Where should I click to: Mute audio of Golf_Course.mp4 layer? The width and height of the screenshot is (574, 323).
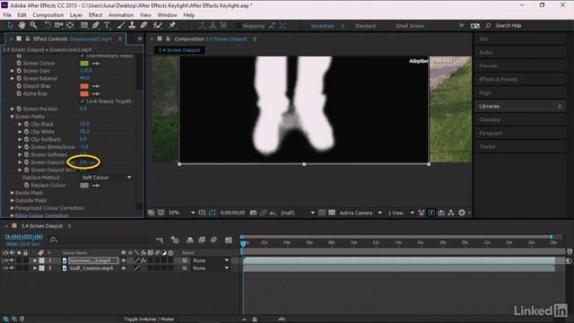coord(12,268)
